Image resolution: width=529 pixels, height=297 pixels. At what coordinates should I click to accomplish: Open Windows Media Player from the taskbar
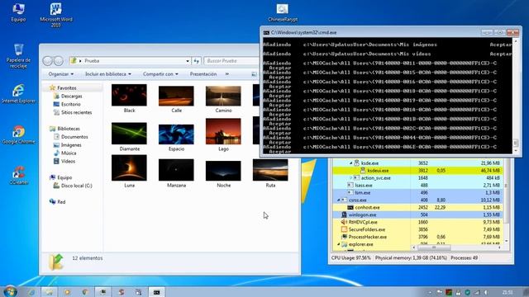click(x=67, y=292)
